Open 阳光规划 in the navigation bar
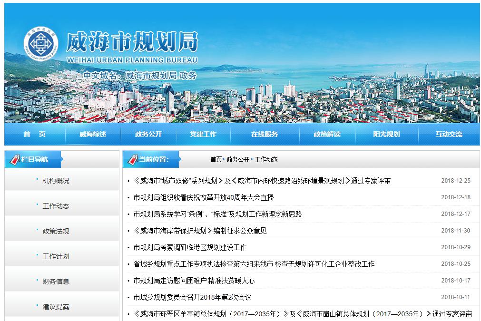Viewport: 481px width, 321px height. (x=386, y=134)
